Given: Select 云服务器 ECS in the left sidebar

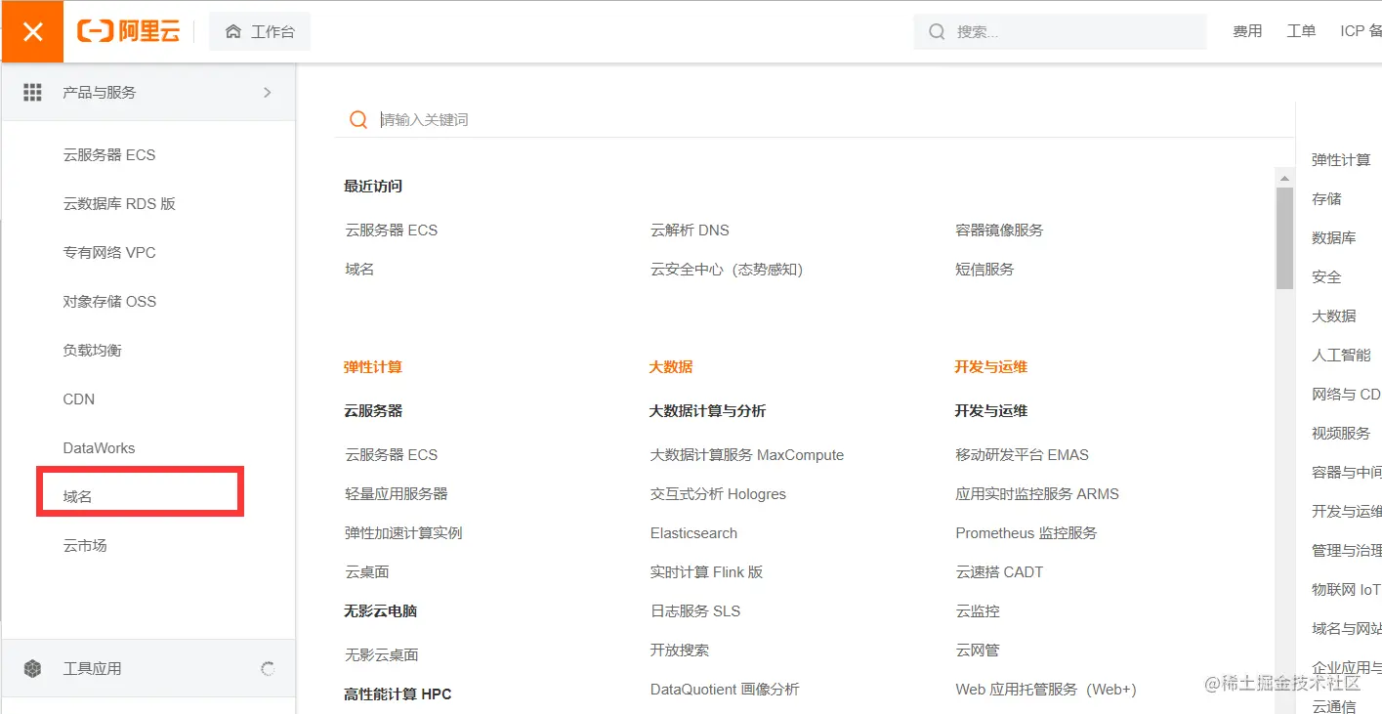Looking at the screenshot, I should click(109, 154).
